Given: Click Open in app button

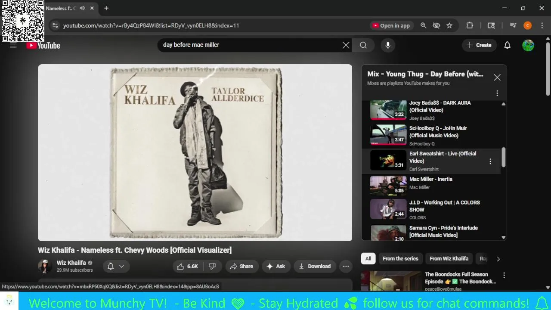Looking at the screenshot, I should (391, 25).
